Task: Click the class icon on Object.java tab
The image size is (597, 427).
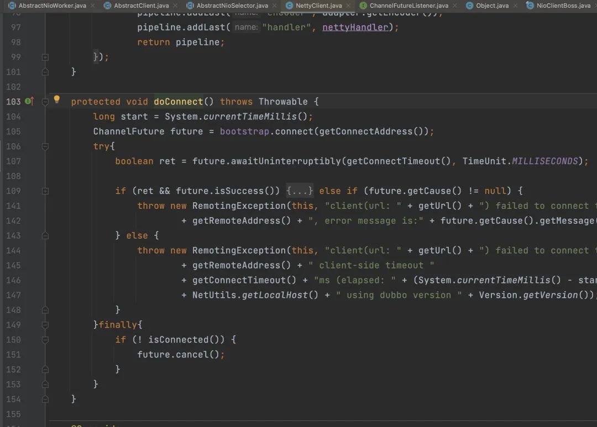Action: [469, 6]
